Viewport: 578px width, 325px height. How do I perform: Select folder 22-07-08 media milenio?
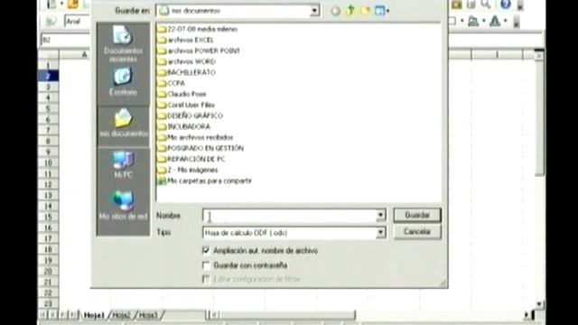coord(198,29)
